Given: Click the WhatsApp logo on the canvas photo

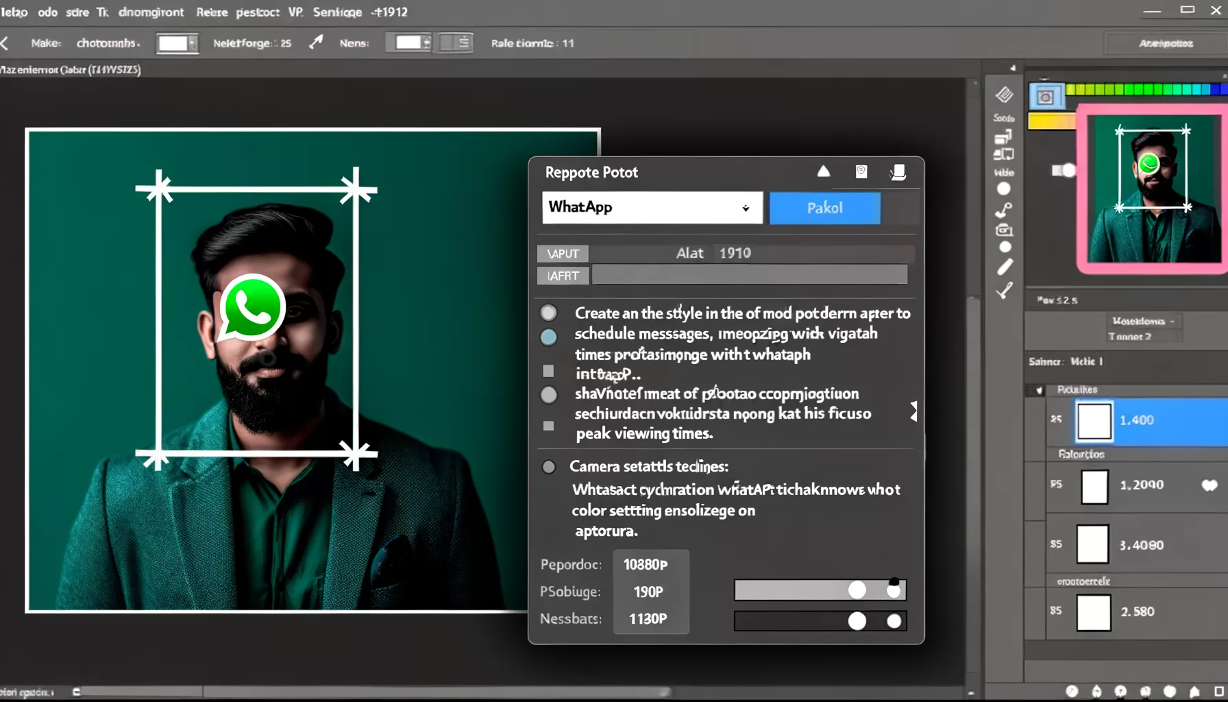Looking at the screenshot, I should point(251,308).
